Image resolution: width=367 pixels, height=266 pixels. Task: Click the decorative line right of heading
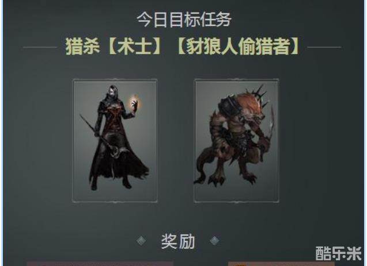point(324,47)
